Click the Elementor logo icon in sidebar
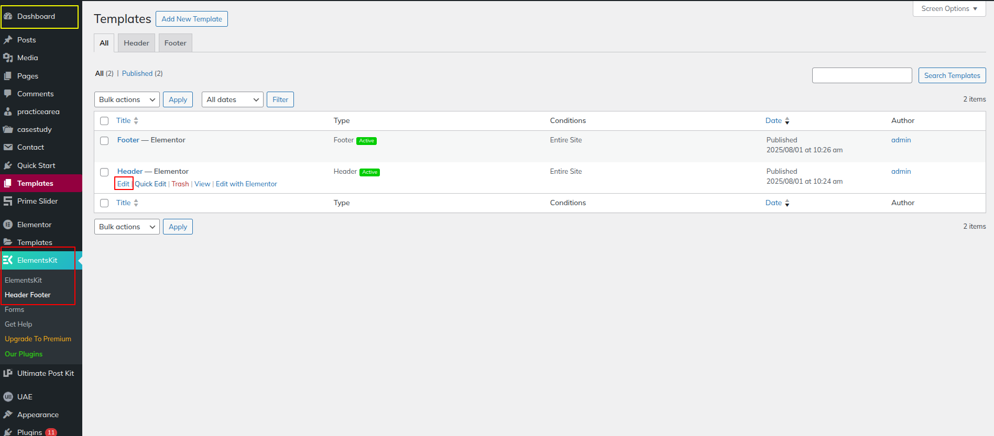 point(8,225)
